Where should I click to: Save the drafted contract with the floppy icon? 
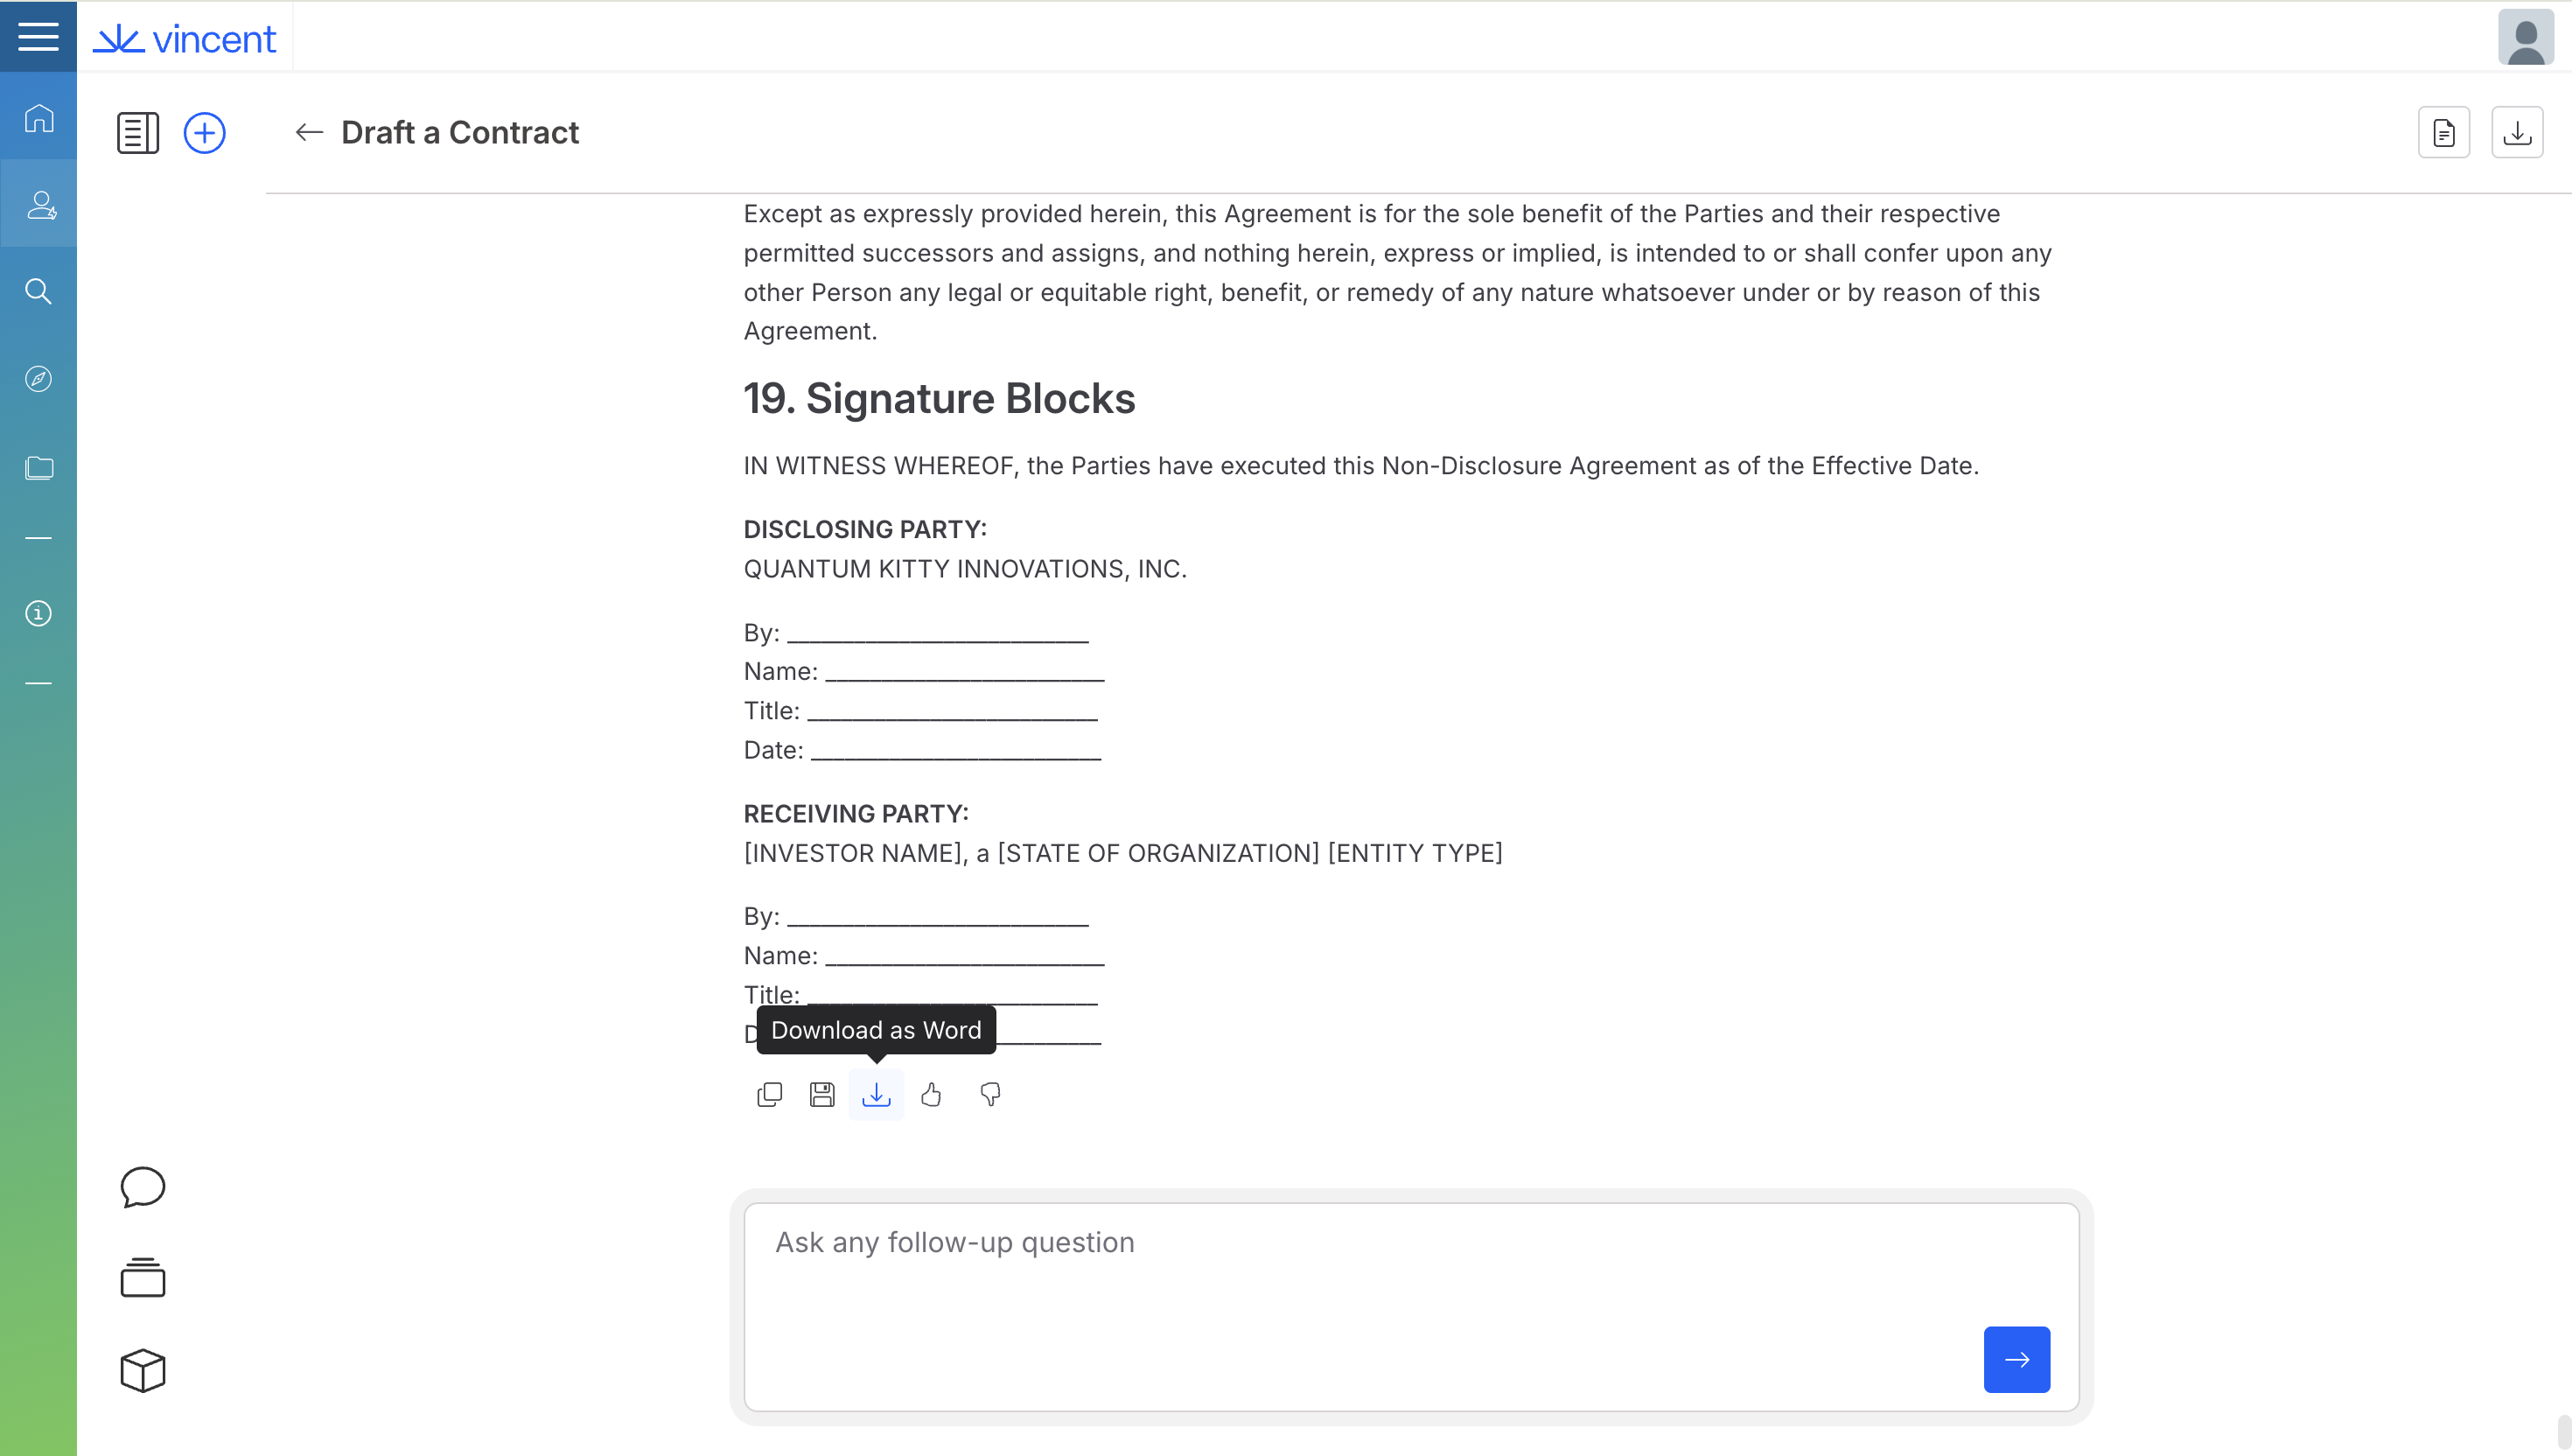[x=821, y=1095]
